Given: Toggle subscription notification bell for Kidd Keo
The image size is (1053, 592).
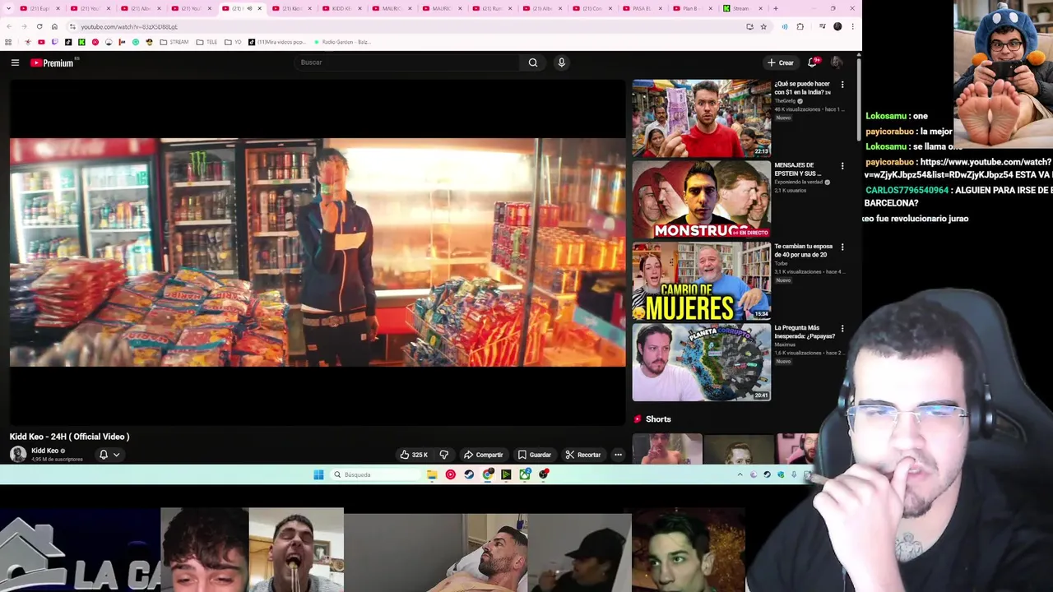Looking at the screenshot, I should [x=104, y=454].
